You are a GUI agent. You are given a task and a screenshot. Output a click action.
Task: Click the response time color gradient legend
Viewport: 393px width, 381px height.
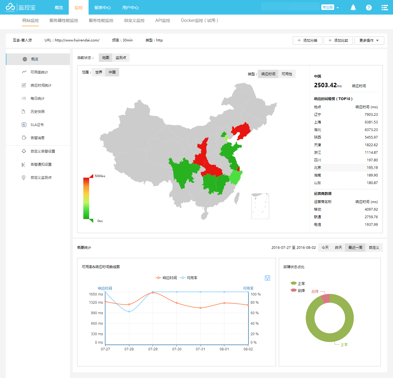86,198
